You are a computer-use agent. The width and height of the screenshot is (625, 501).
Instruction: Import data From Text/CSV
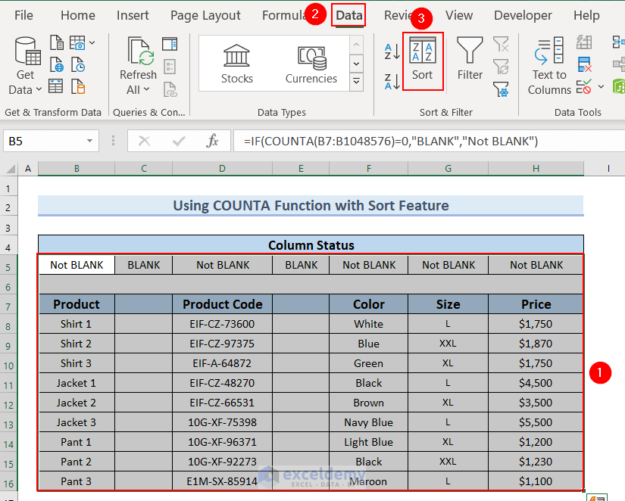click(x=57, y=43)
